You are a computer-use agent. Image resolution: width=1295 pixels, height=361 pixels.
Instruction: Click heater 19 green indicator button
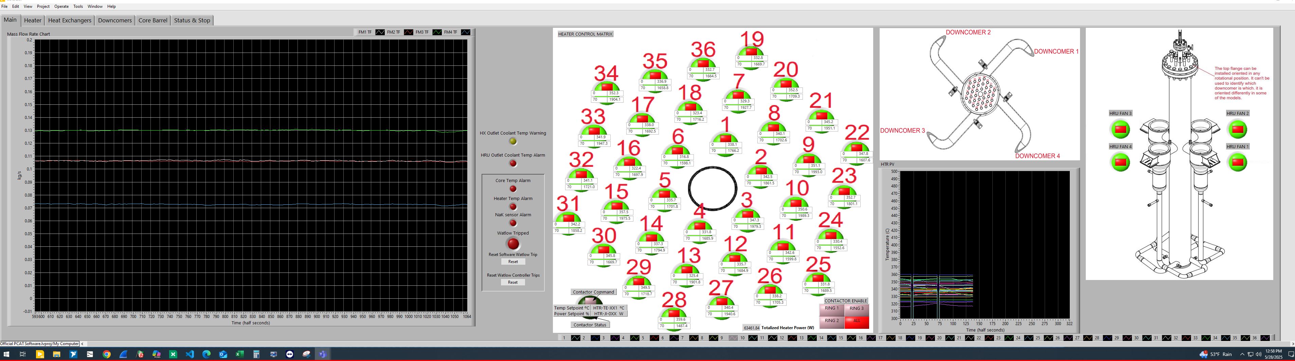[x=752, y=52]
